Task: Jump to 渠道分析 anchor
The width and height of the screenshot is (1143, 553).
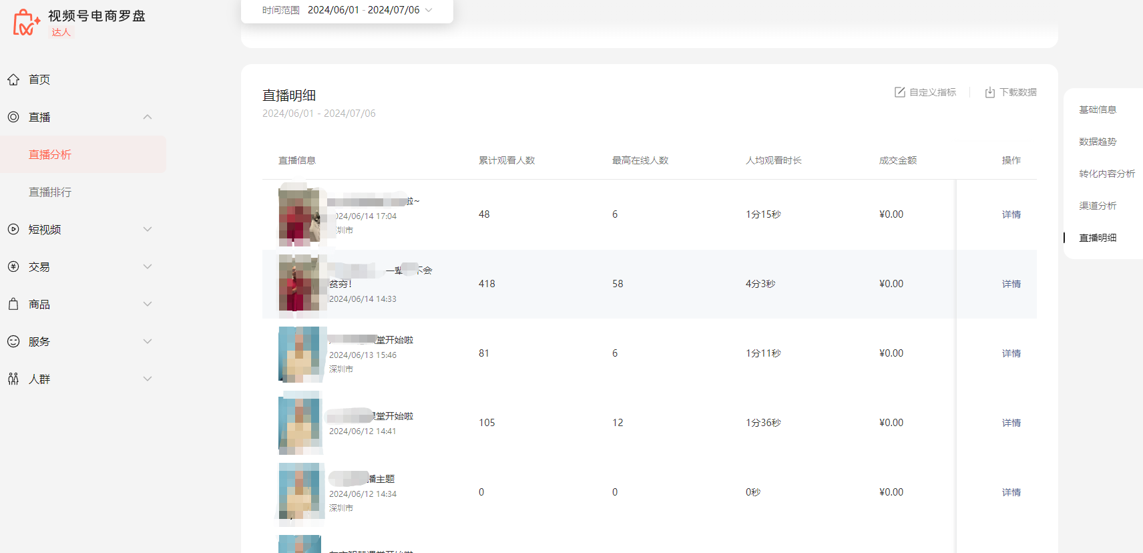Action: [x=1098, y=206]
